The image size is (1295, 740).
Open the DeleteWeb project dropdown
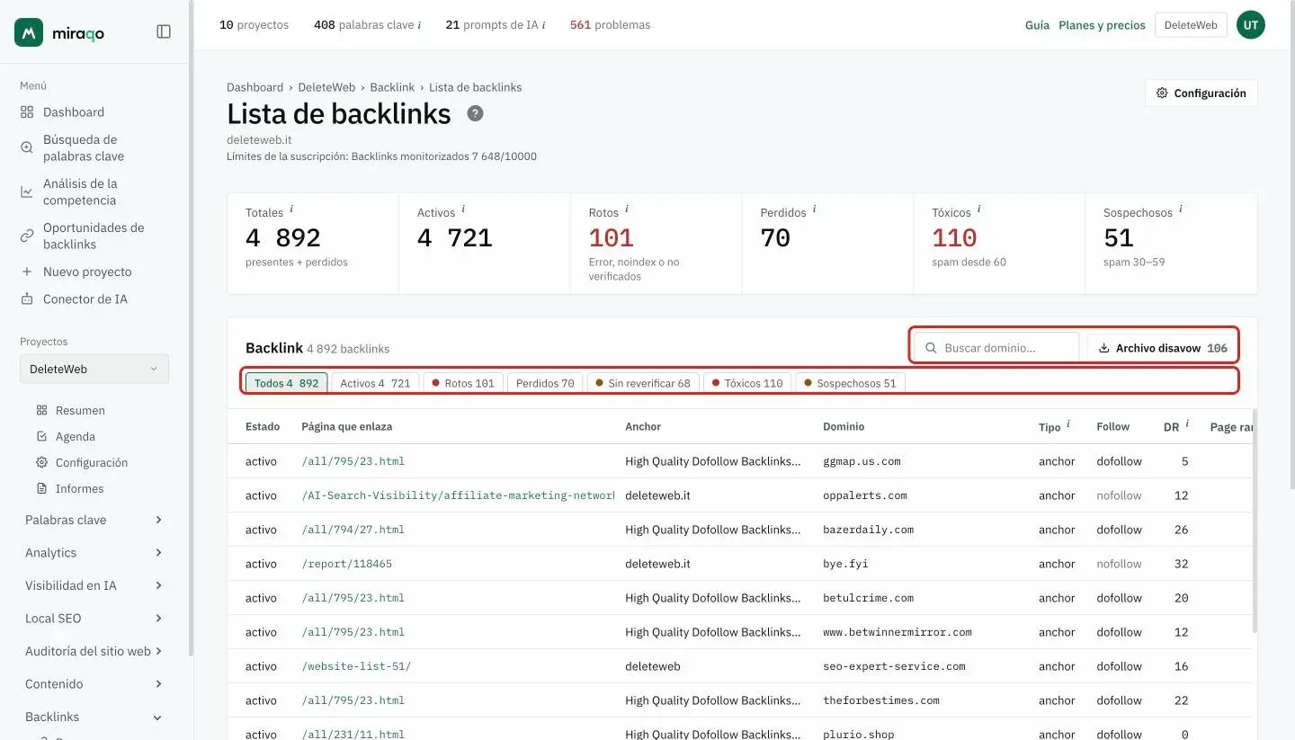[x=94, y=369]
